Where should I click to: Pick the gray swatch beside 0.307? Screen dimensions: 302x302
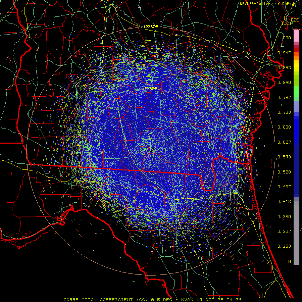[x=296, y=233]
